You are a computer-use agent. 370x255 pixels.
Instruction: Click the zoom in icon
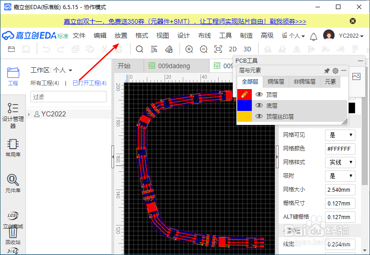tap(189, 49)
